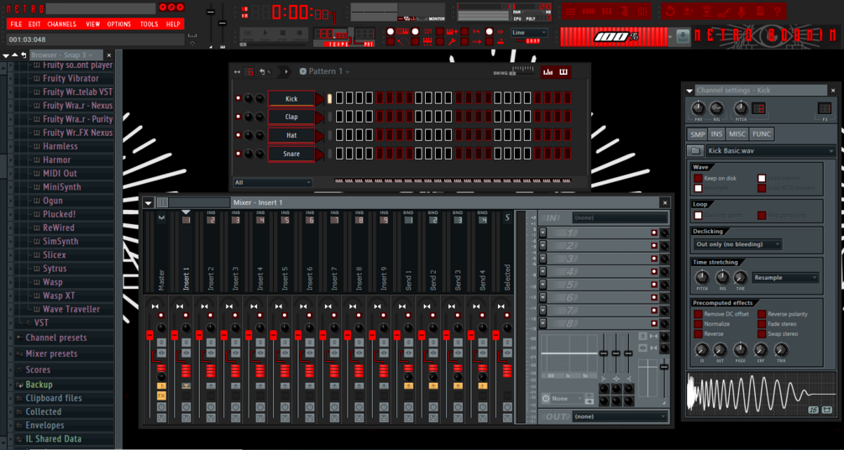Click the folder icon to browse for a sample
Image resolution: width=844 pixels, height=450 pixels.
[695, 151]
